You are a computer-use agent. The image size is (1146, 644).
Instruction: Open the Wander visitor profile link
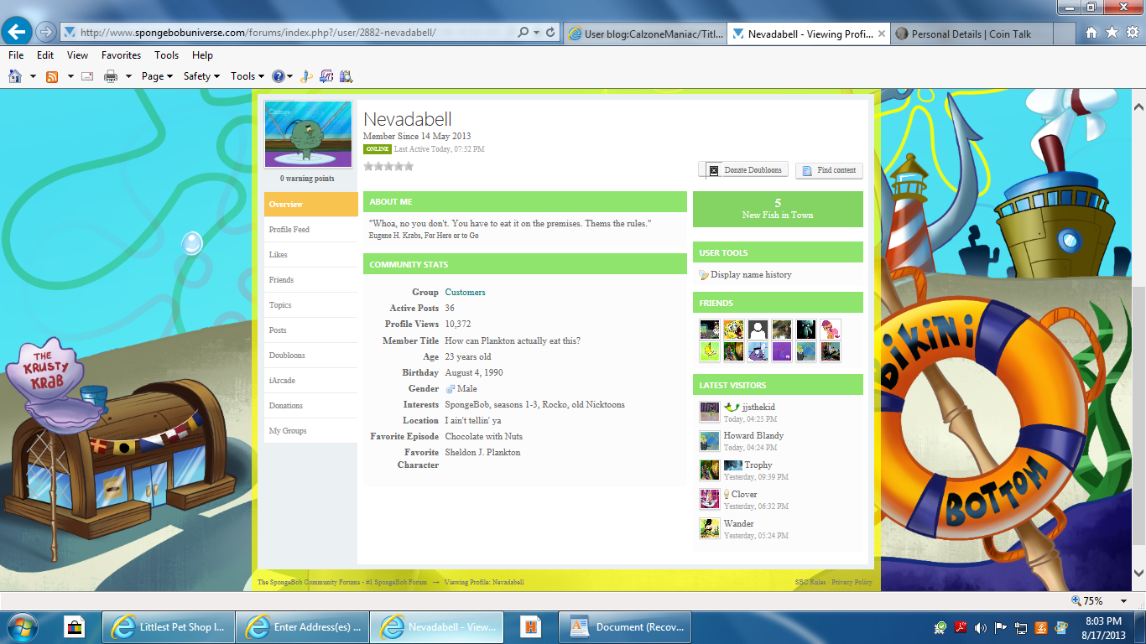[738, 524]
